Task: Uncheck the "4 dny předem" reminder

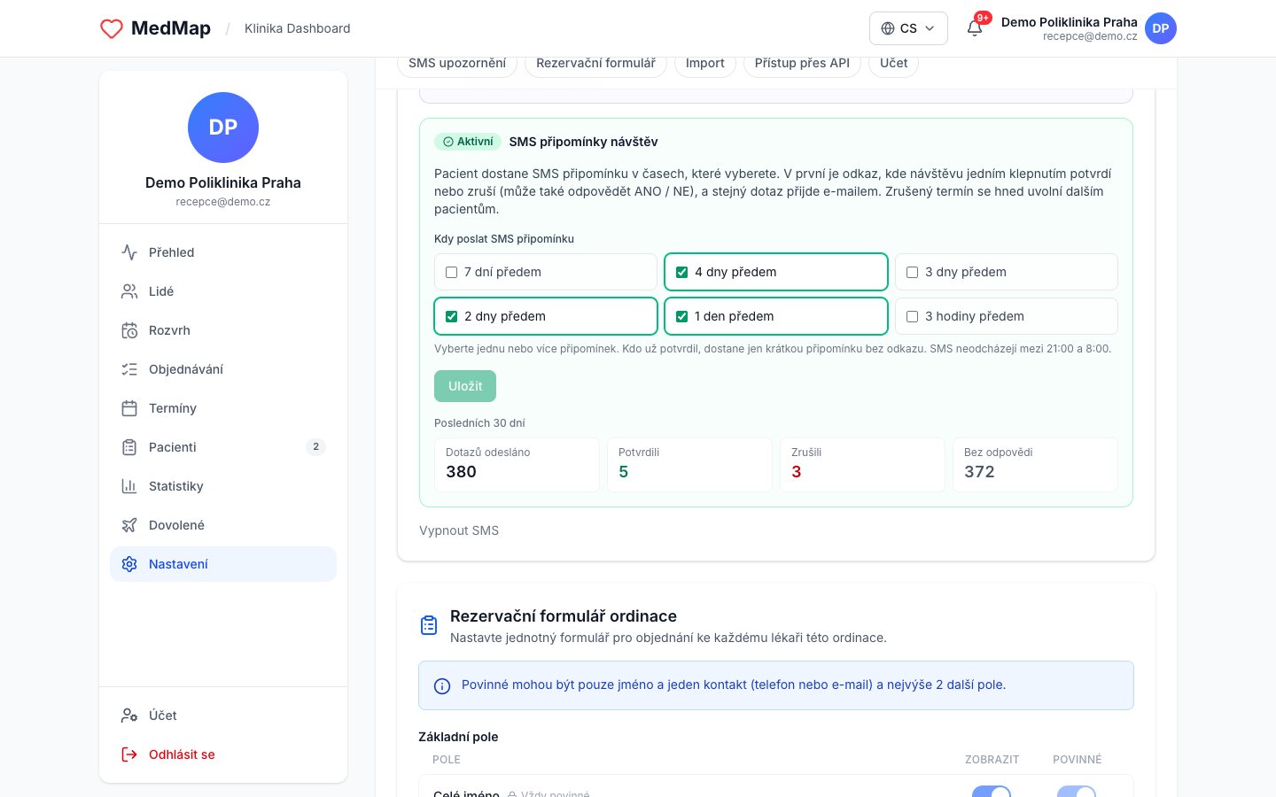Action: click(x=682, y=273)
